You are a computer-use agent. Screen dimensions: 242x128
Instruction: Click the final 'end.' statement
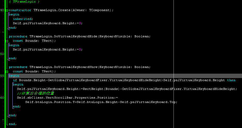[x=13, y=124]
